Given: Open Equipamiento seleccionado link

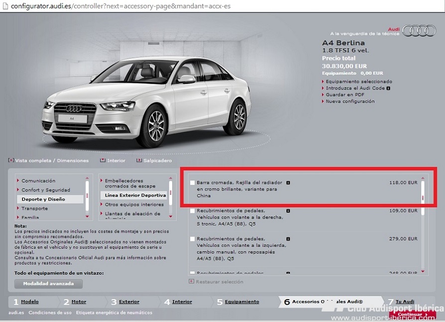Looking at the screenshot, I should coord(359,82).
